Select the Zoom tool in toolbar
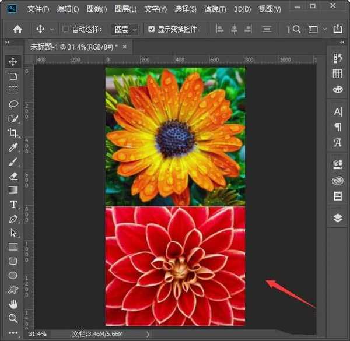This screenshot has width=350, height=341. [x=13, y=318]
